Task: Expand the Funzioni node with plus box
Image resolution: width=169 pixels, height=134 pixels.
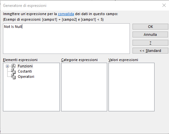Action: 7,66
